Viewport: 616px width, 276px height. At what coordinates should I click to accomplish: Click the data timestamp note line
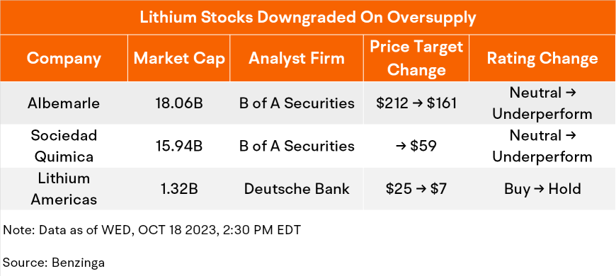pos(152,230)
